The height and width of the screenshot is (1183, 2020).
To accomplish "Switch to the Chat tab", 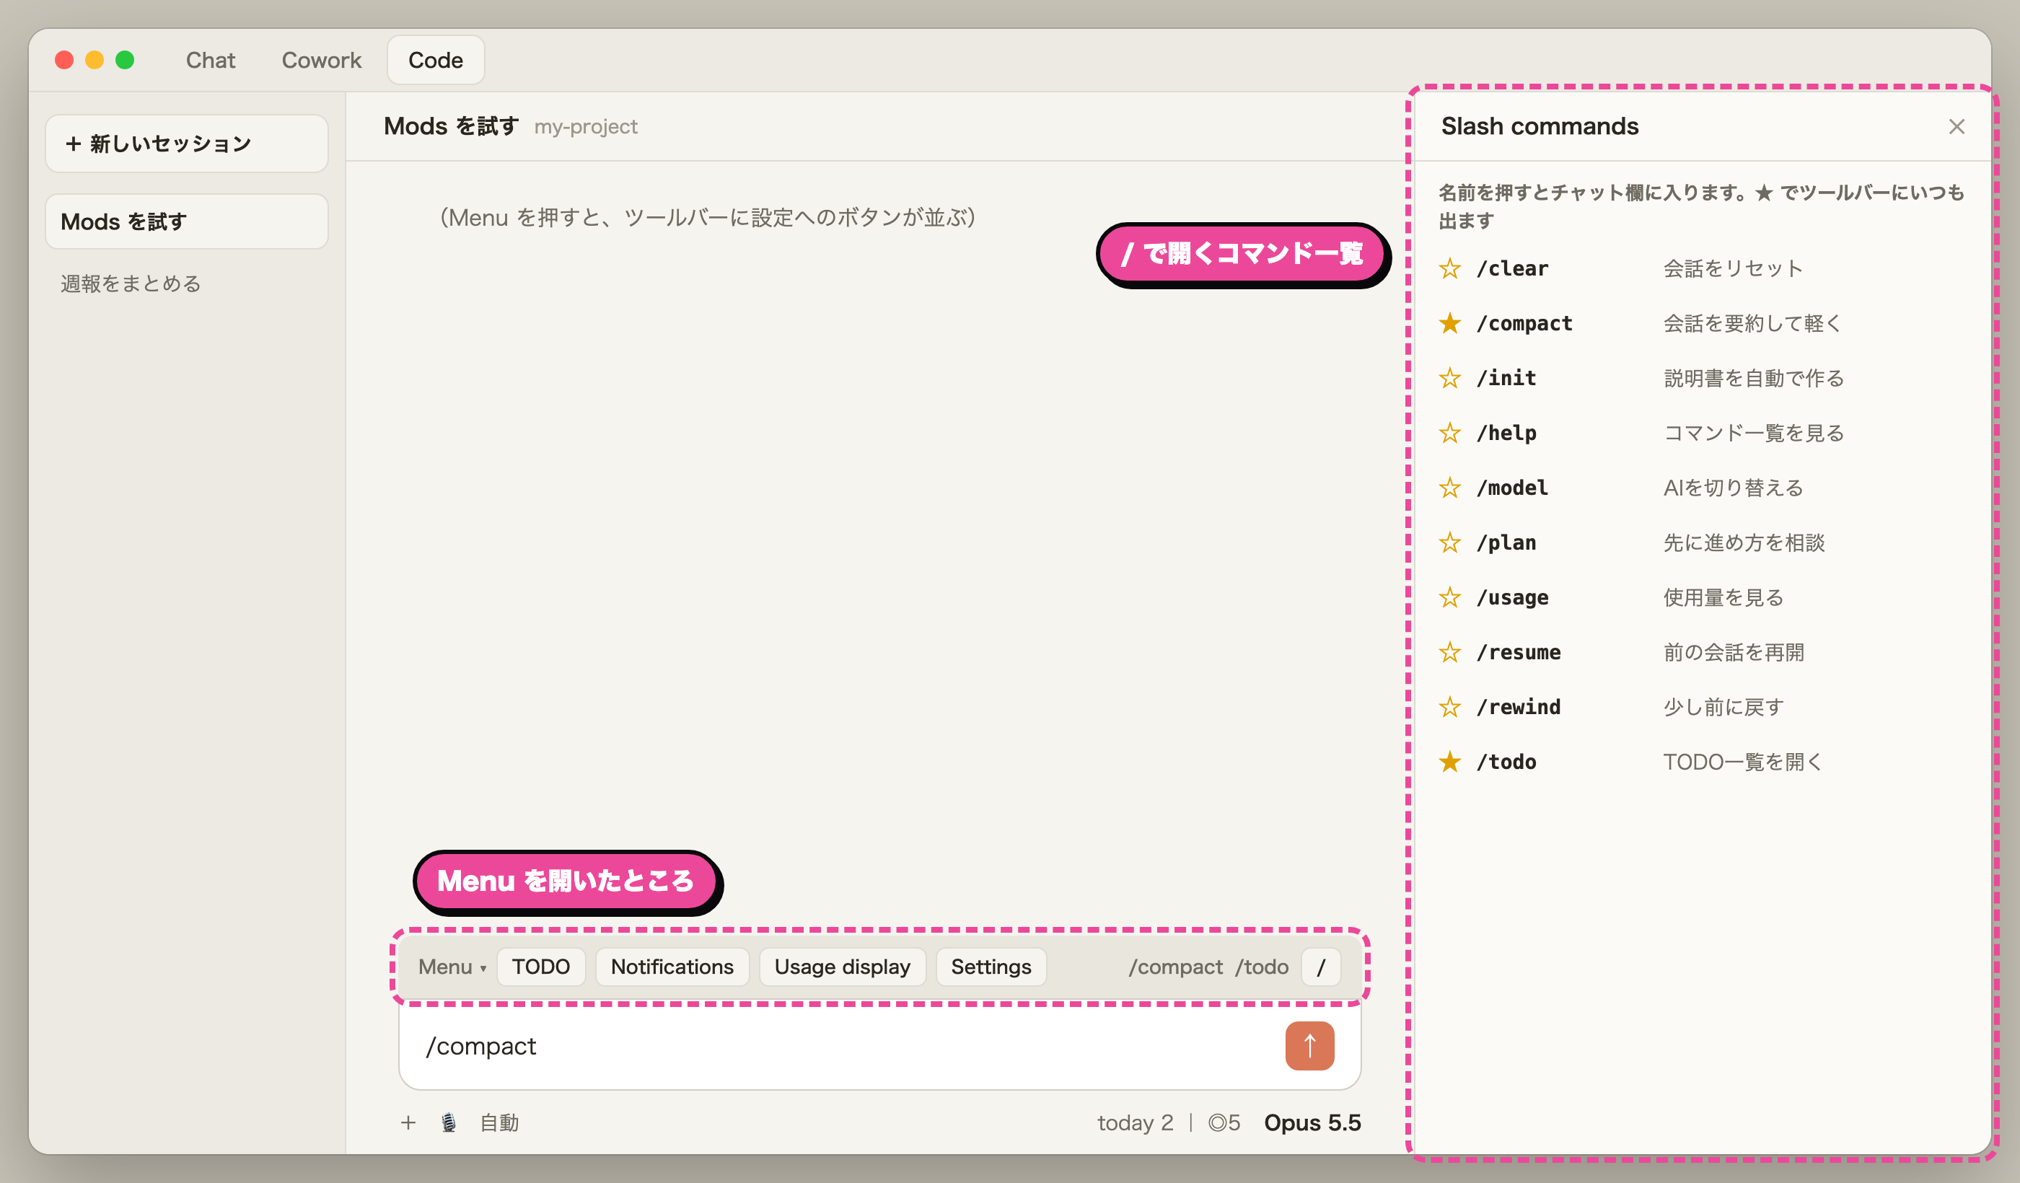I will [x=211, y=60].
